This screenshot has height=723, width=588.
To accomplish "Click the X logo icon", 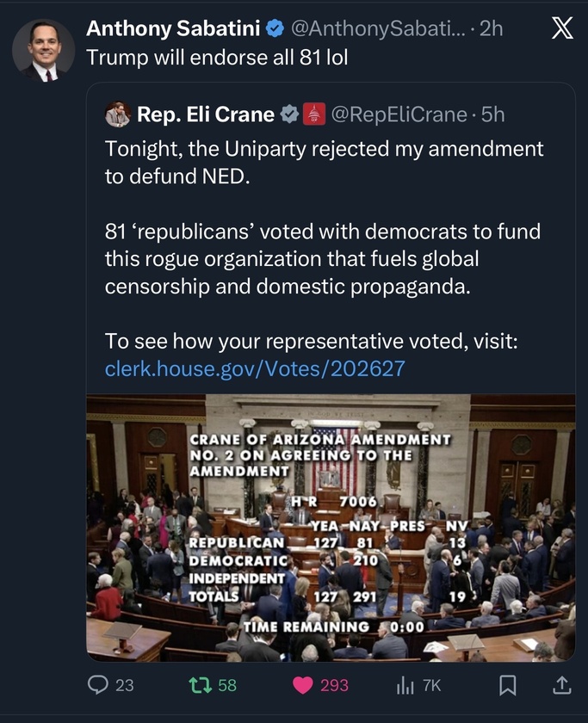I will click(561, 28).
